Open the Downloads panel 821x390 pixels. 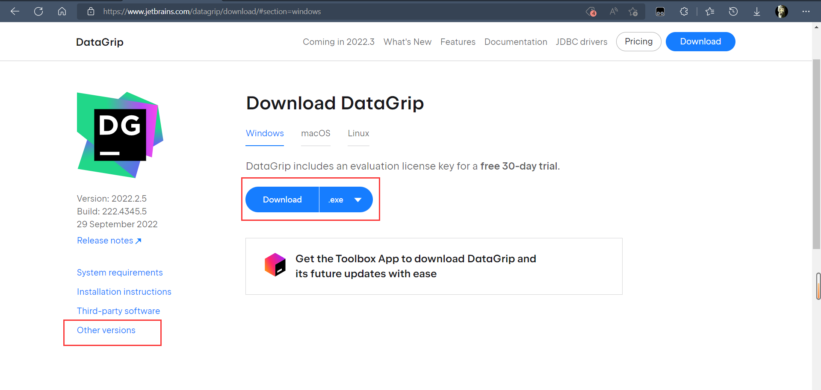[x=757, y=12]
